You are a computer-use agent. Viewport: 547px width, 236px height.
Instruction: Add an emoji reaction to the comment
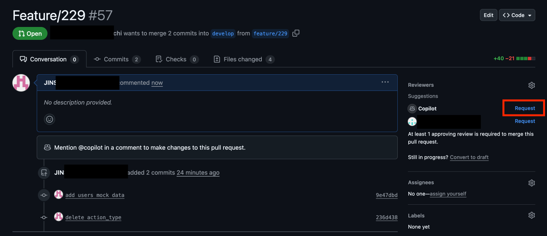(50, 119)
